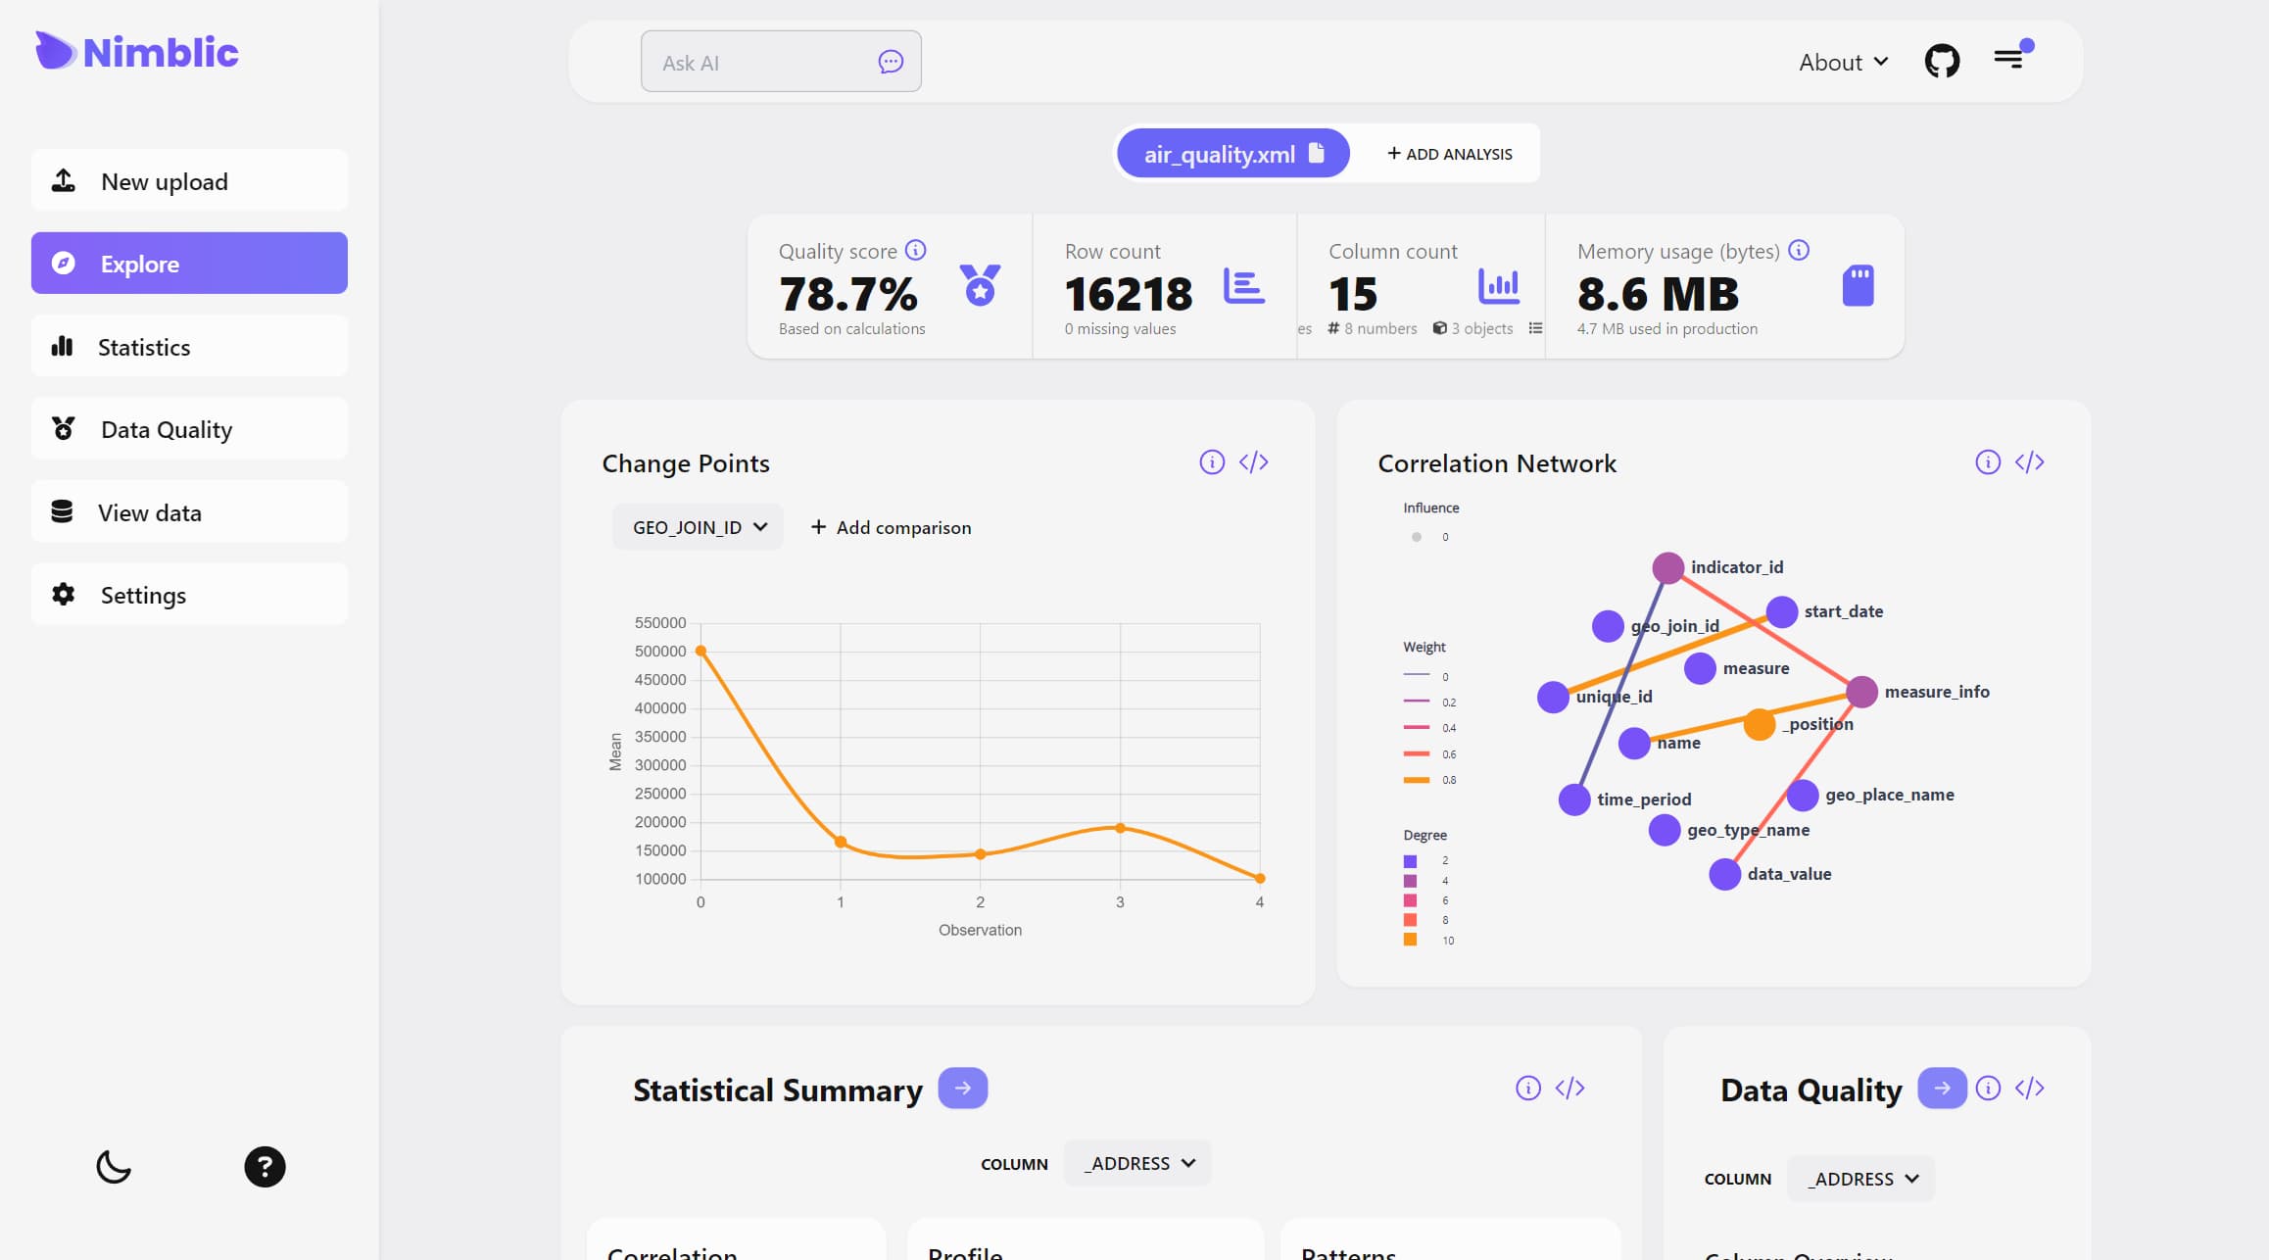
Task: Click Quality score info icon
Action: [x=915, y=250]
